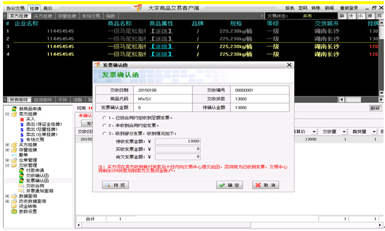This screenshot has width=385, height=231.
Task: Select row 4 in the quotes list
Action: 191,54
